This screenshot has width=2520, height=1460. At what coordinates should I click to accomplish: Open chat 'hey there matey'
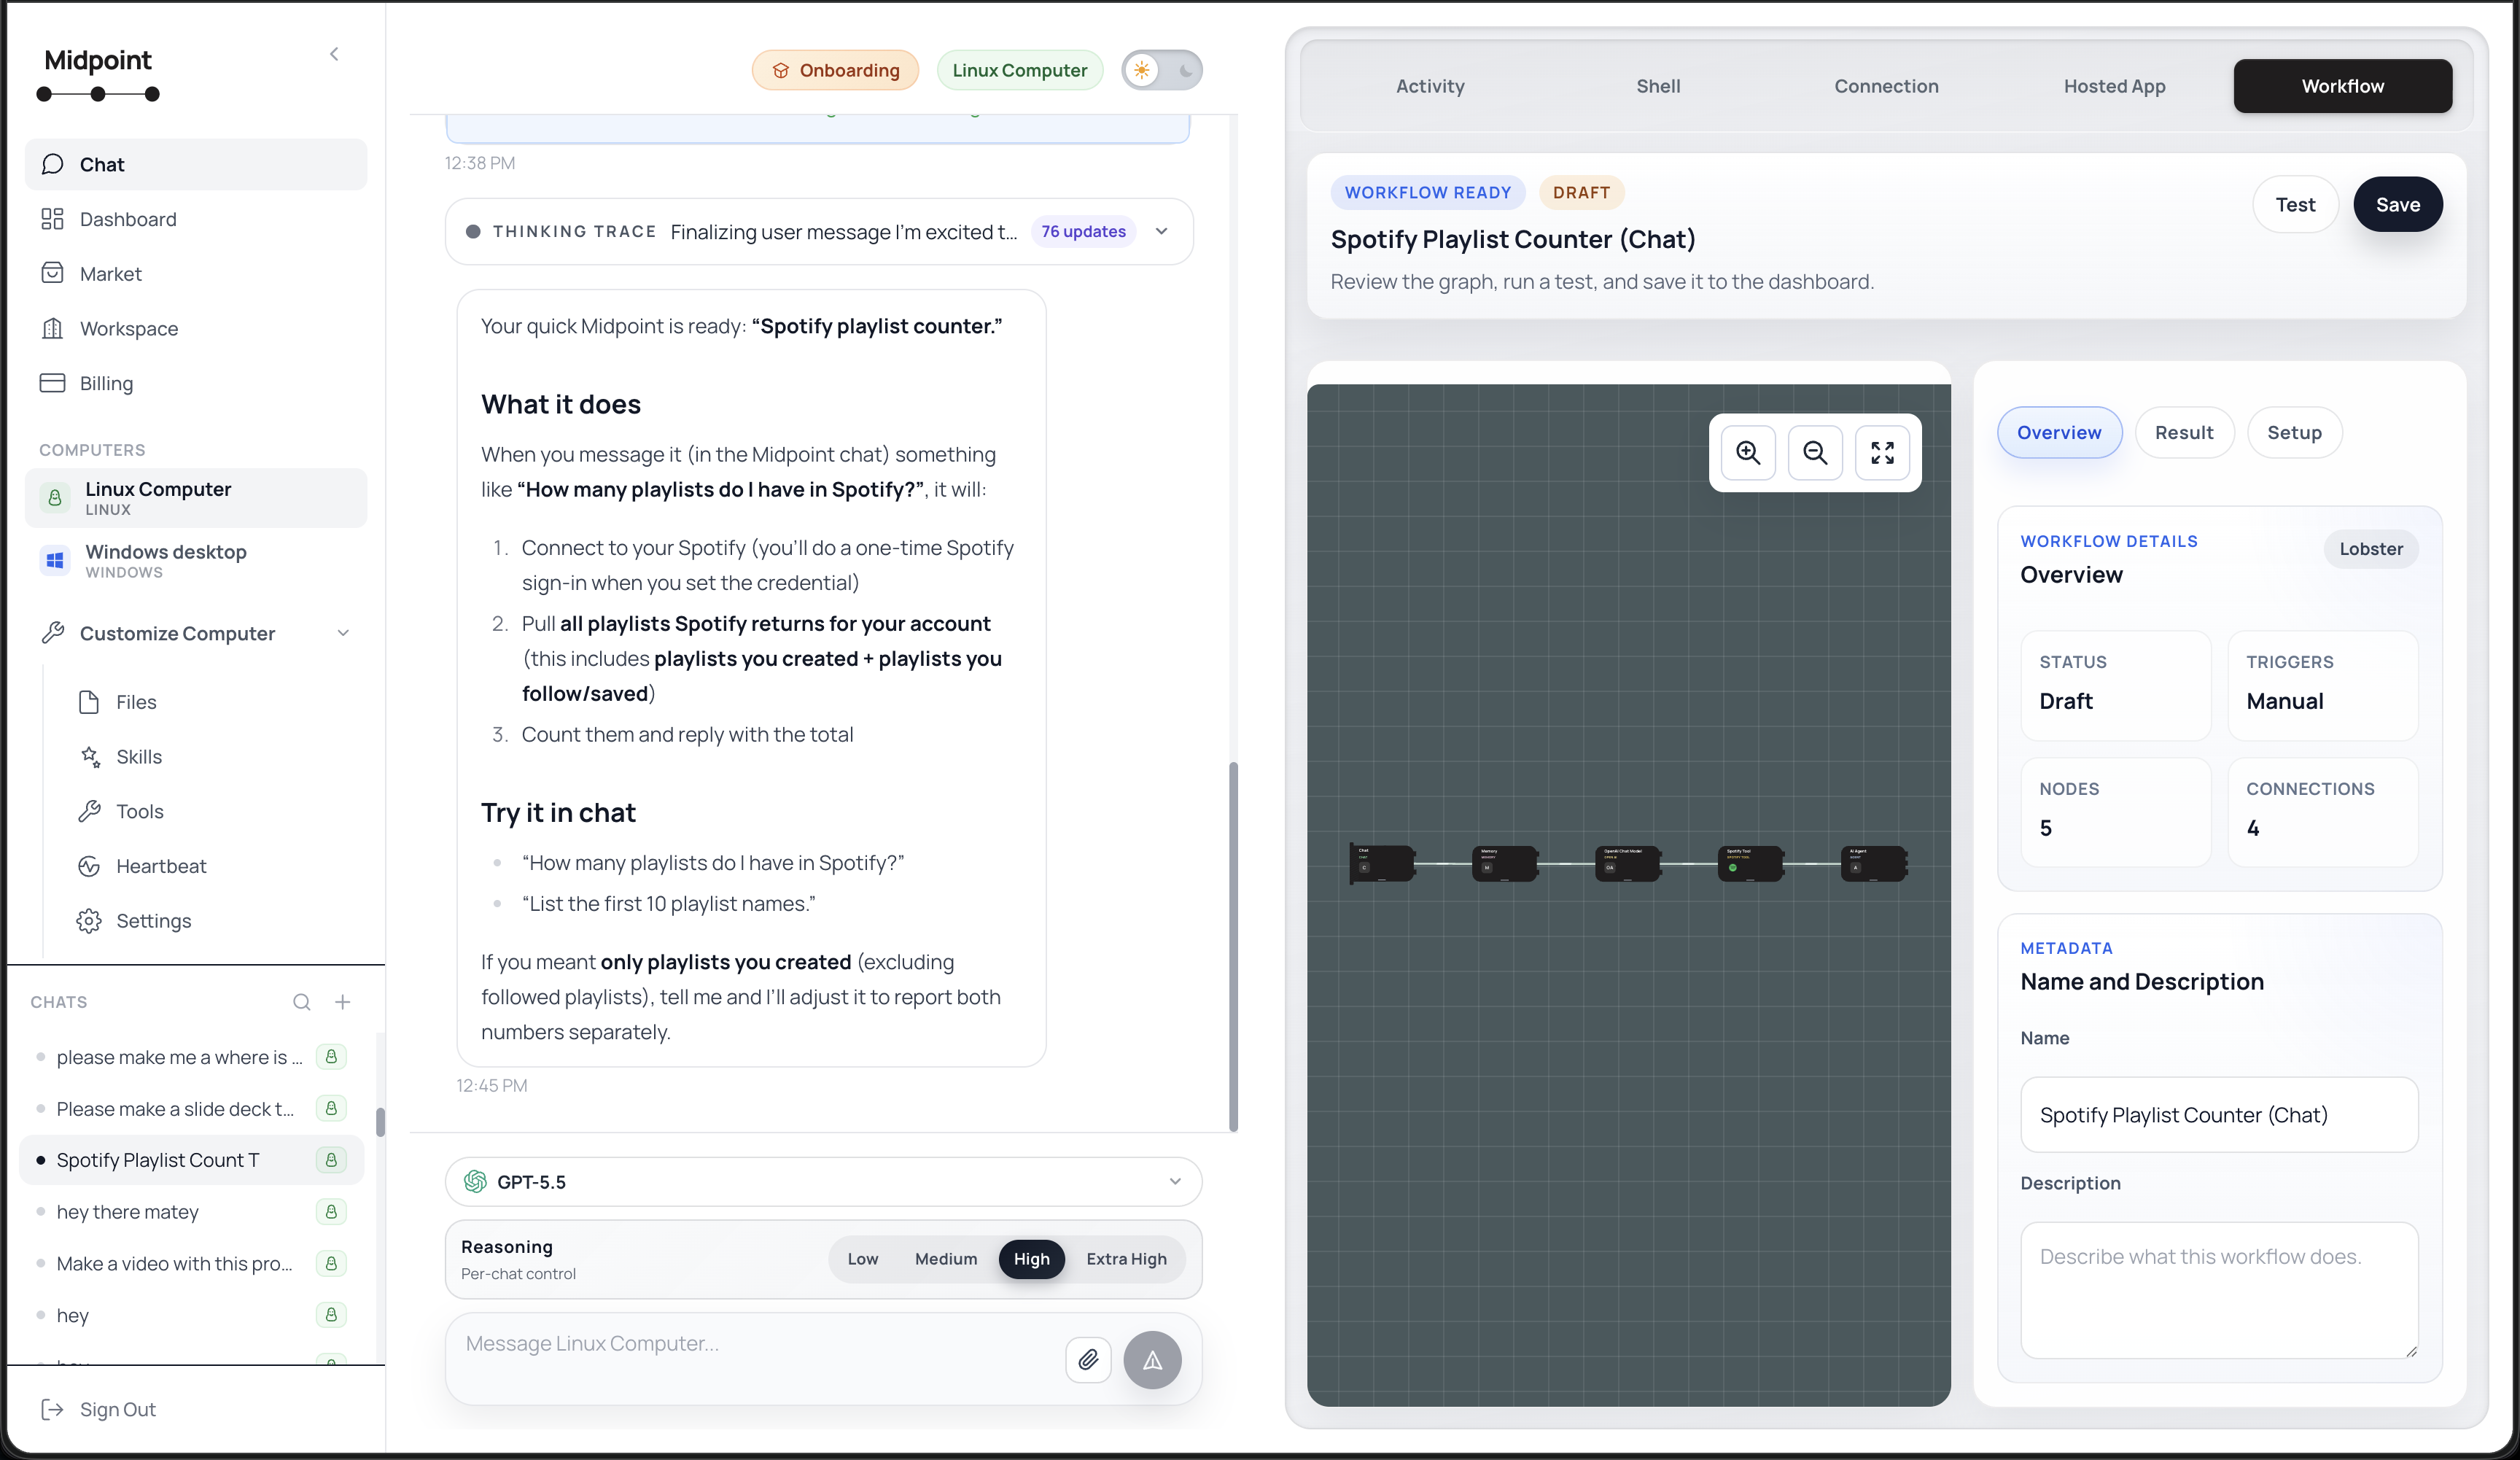pos(192,1211)
